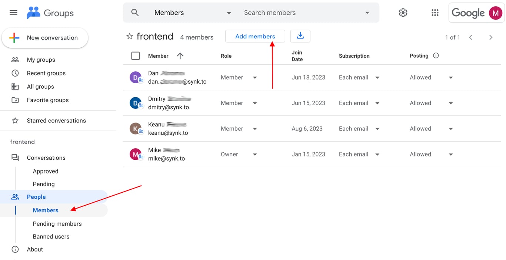Expand Mike's posting permission dropdown
The width and height of the screenshot is (506, 260).
tap(451, 155)
